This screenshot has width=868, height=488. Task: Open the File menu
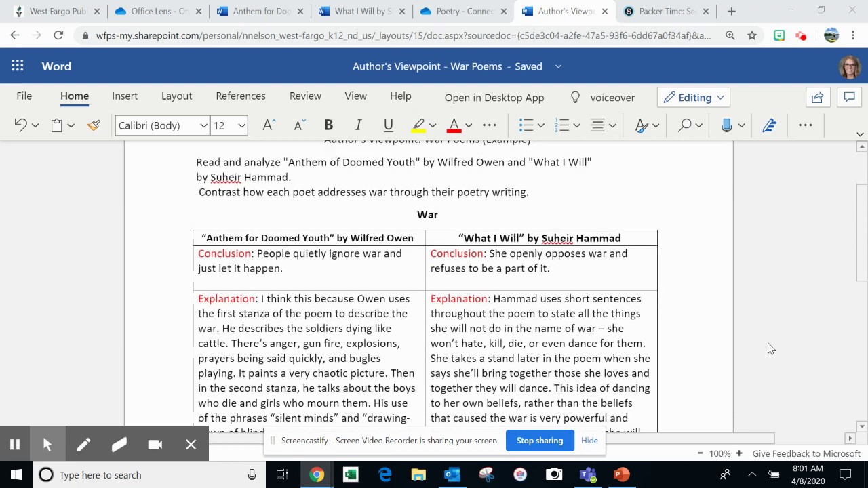click(x=24, y=96)
